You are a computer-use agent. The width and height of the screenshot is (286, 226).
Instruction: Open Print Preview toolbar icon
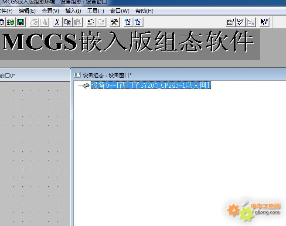point(44,22)
